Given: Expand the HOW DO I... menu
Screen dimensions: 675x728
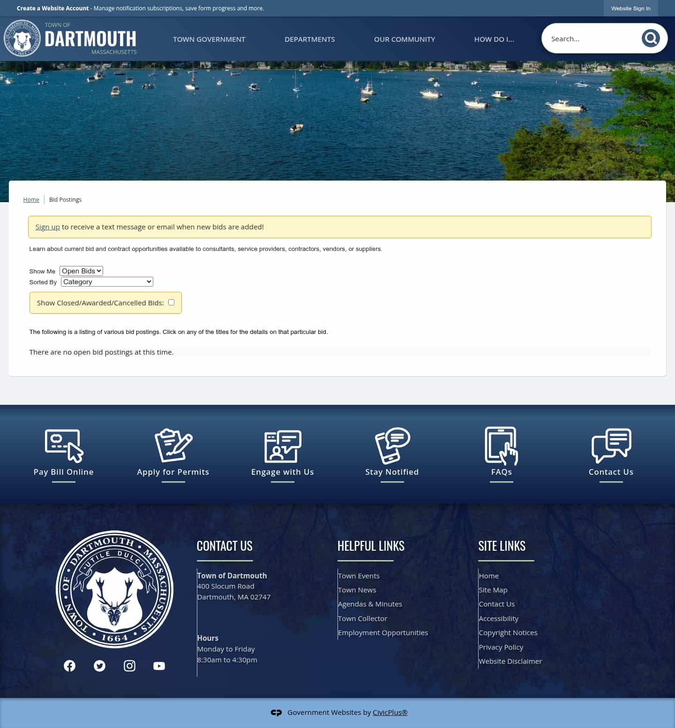Looking at the screenshot, I should tap(494, 39).
